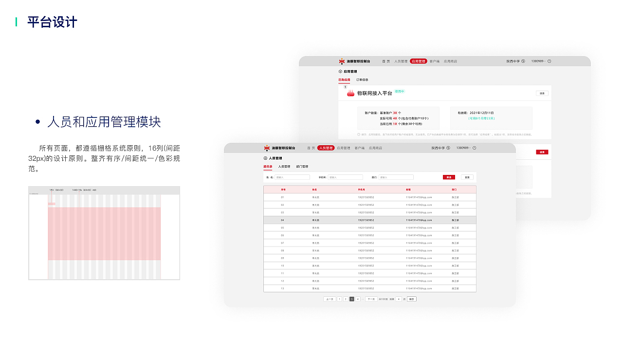Select the highlighted row 04 in the table
623x344 pixels.
pos(370,221)
